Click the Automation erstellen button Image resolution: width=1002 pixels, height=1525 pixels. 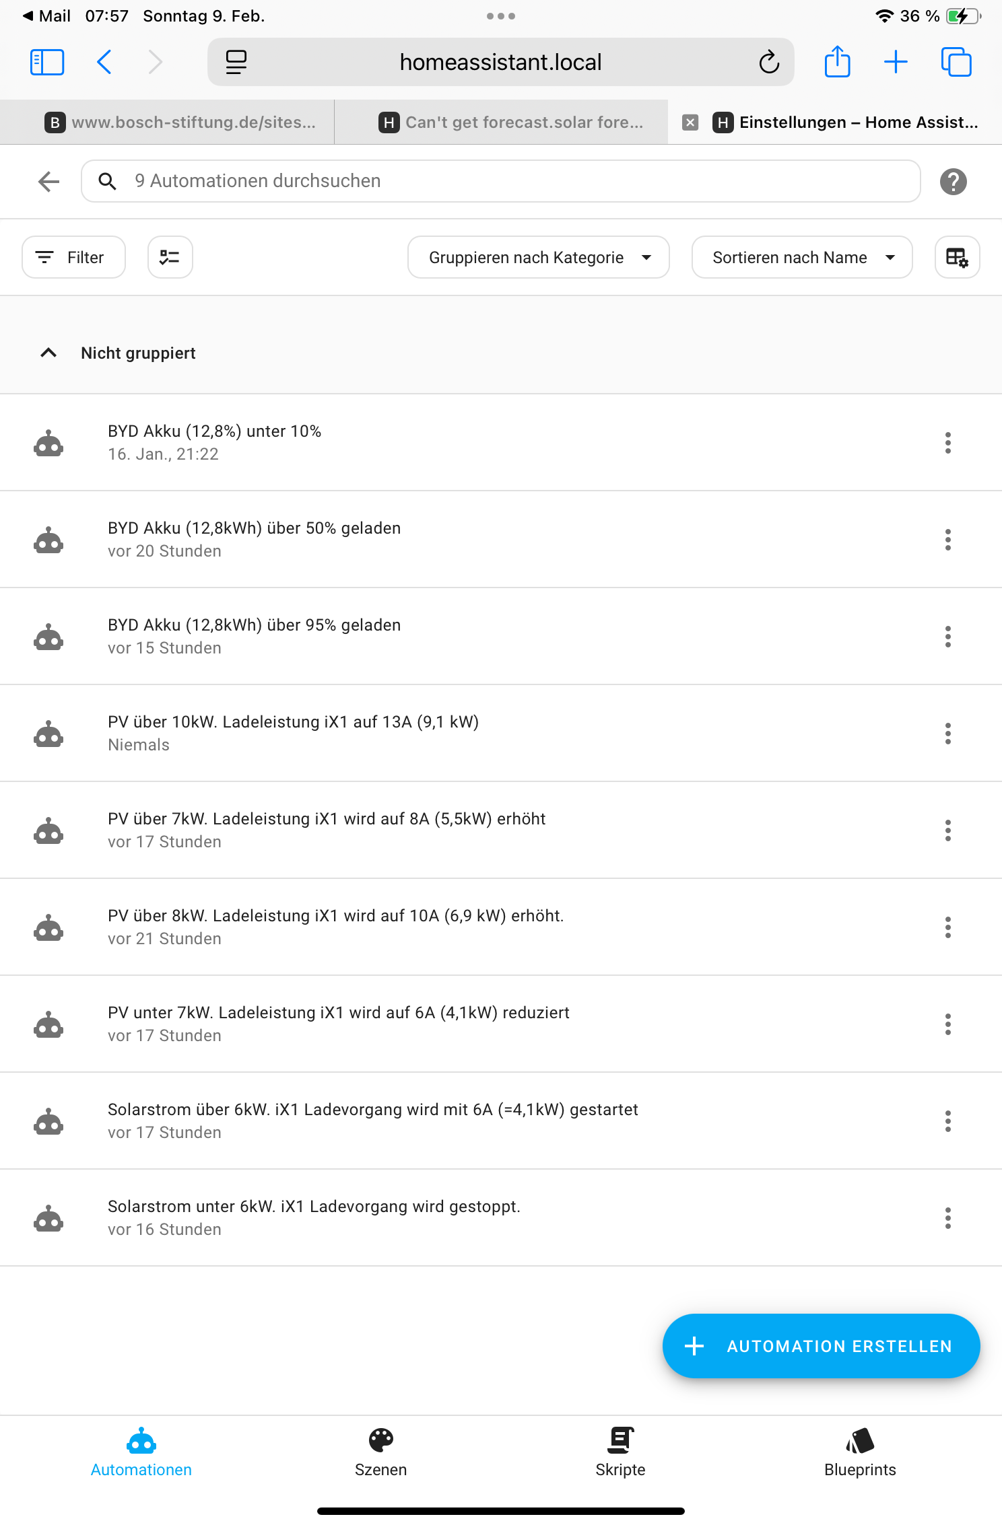[821, 1346]
